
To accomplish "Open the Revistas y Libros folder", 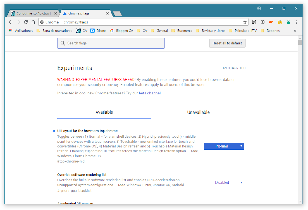I will tap(211, 31).
